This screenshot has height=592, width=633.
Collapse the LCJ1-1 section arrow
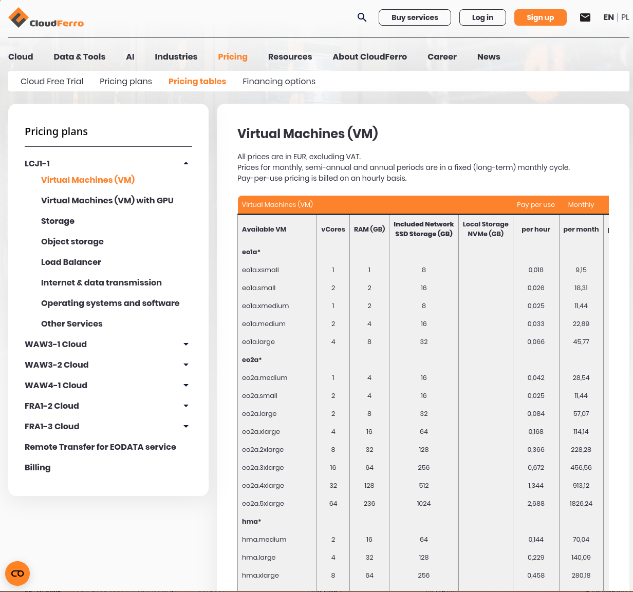point(186,163)
